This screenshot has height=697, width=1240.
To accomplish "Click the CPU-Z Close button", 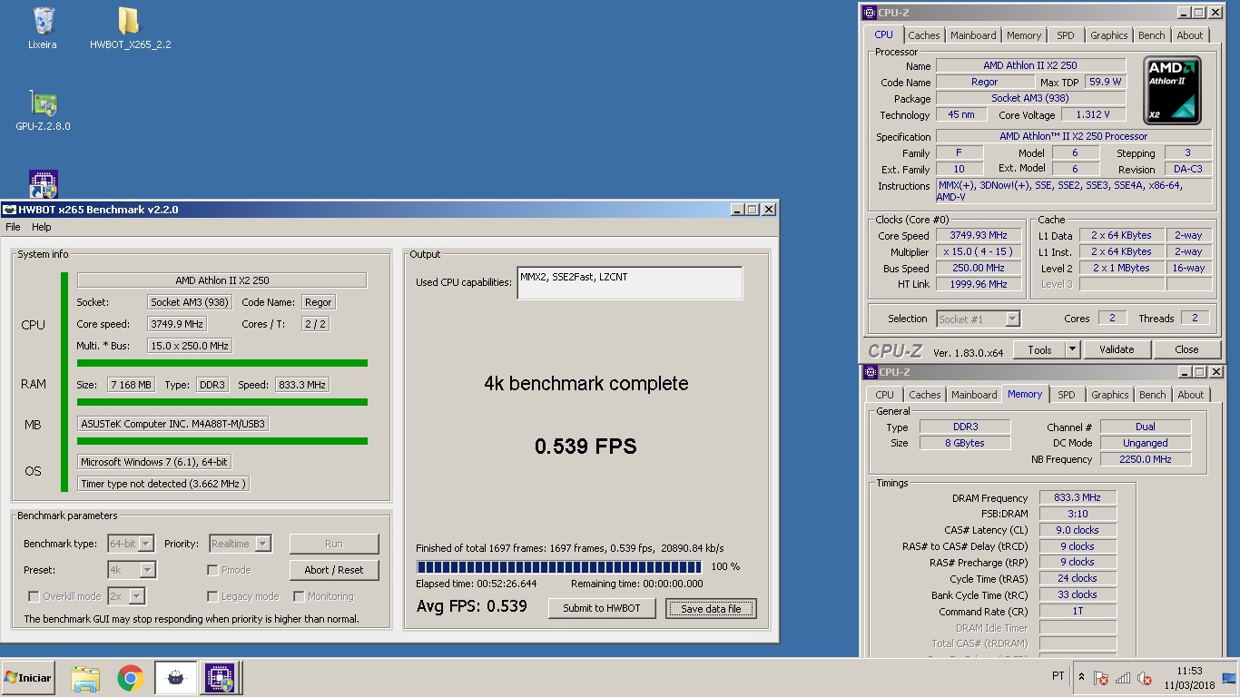I will 1186,349.
